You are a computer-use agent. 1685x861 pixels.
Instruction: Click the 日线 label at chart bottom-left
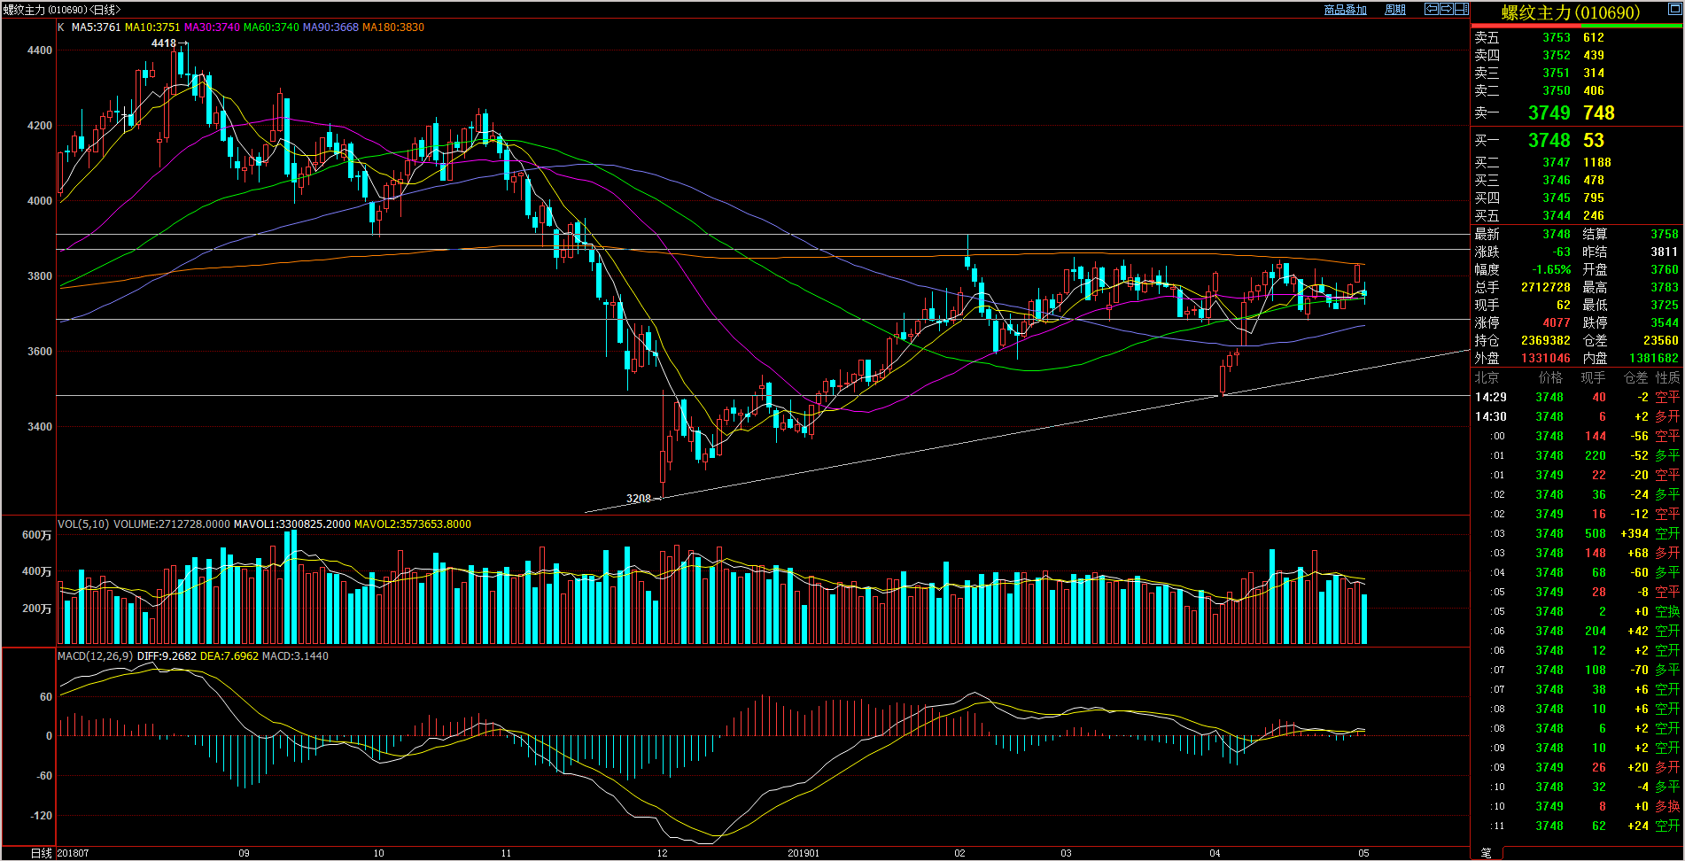click(41, 853)
